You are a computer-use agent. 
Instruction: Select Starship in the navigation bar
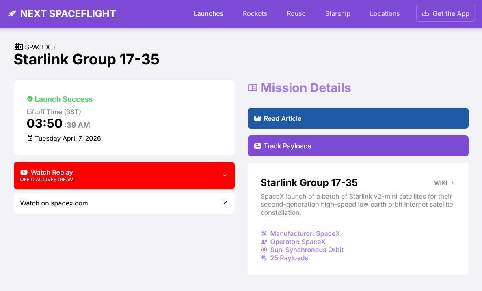pyautogui.click(x=337, y=13)
